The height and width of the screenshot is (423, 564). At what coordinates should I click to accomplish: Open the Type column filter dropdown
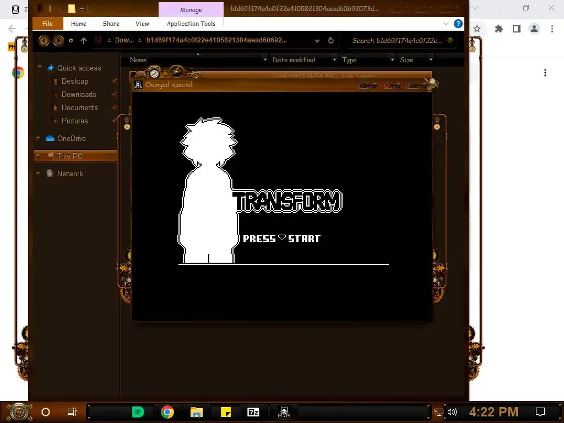click(392, 59)
